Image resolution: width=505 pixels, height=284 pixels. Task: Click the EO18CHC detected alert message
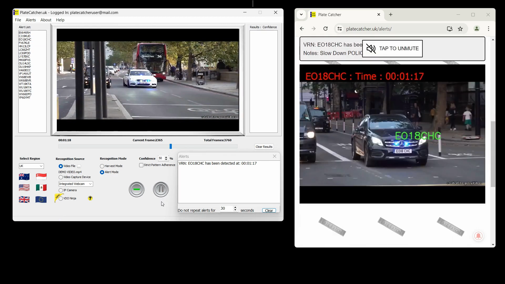pyautogui.click(x=218, y=163)
